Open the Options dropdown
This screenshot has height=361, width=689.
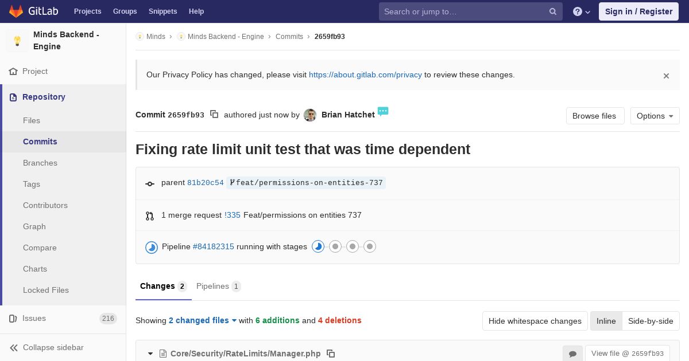[x=655, y=116]
